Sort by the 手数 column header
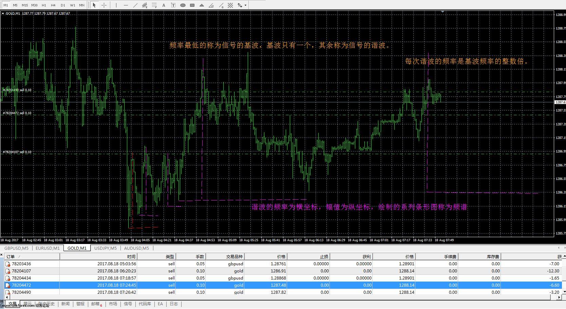 click(191, 257)
